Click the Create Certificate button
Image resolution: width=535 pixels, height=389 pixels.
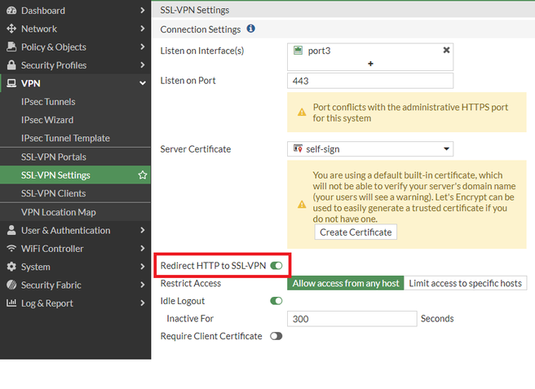(x=356, y=232)
